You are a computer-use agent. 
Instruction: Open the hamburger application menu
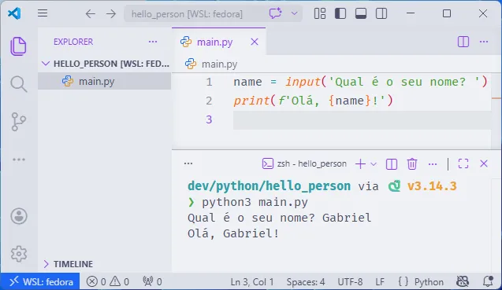(43, 13)
